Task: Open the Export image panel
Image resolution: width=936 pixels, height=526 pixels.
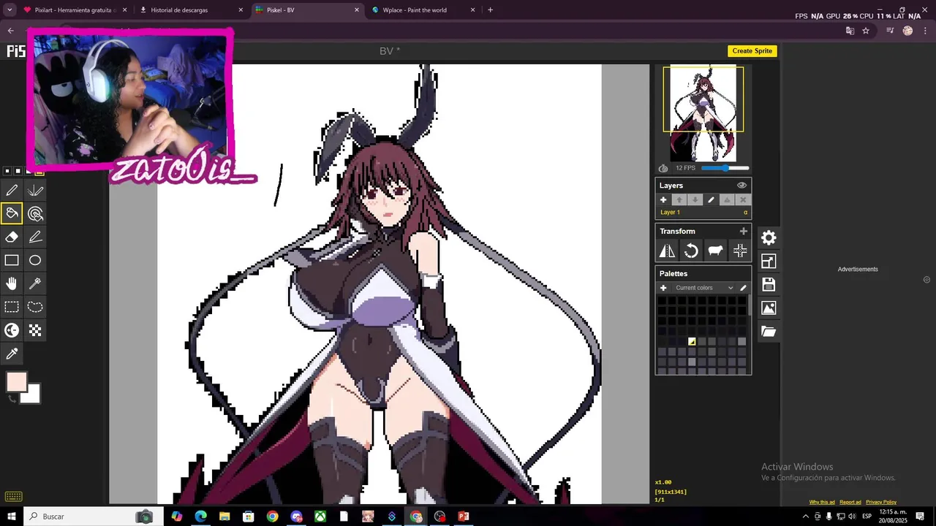Action: tap(769, 308)
